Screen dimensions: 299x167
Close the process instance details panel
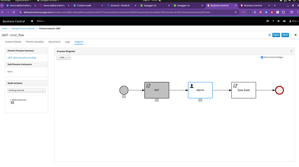point(296,35)
